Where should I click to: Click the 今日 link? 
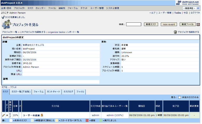pyautogui.click(x=185, y=13)
